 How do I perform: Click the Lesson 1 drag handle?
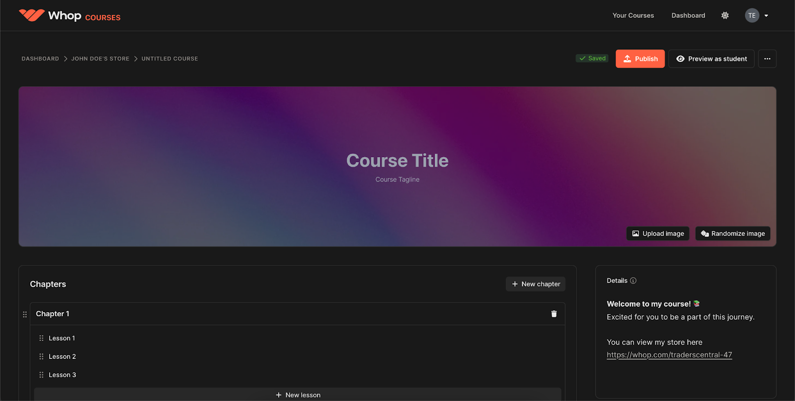coord(41,338)
